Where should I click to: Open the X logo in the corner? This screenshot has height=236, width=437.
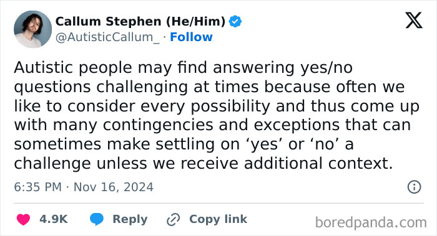(414, 21)
